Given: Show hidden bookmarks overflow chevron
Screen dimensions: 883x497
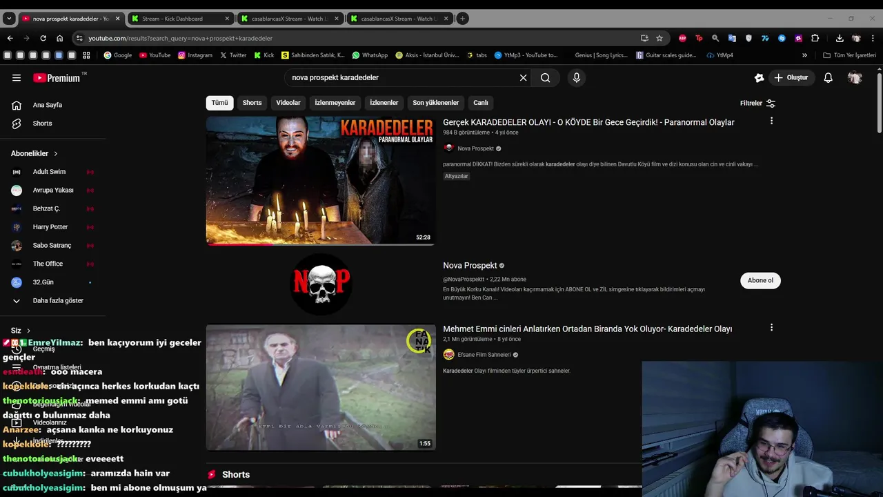Looking at the screenshot, I should (x=804, y=55).
